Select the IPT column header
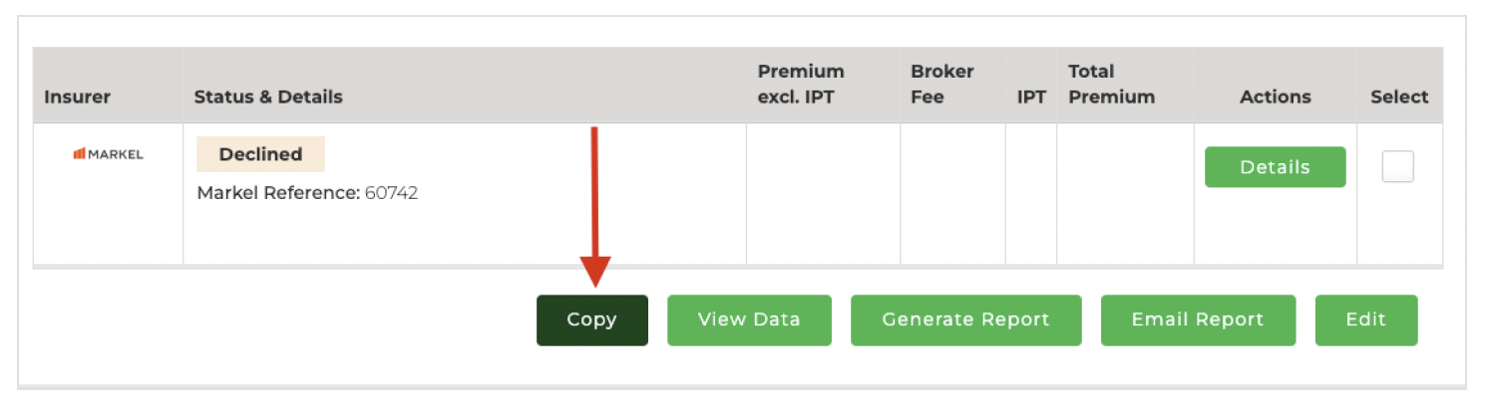 tap(1031, 97)
